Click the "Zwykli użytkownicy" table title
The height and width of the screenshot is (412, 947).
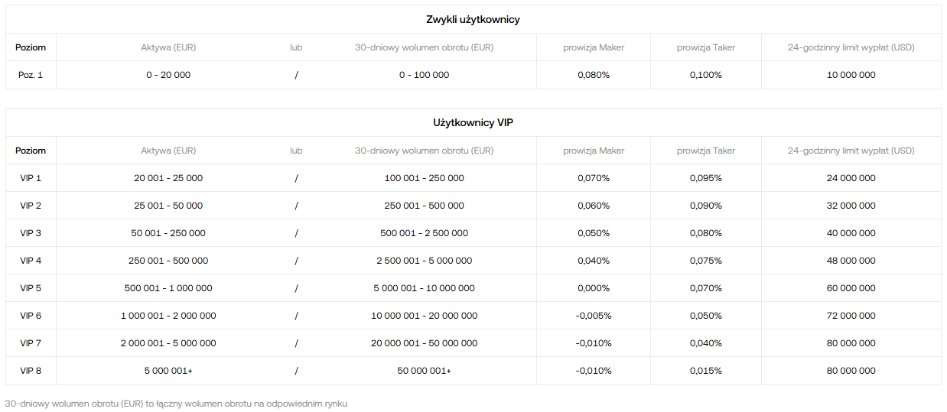[x=473, y=19]
